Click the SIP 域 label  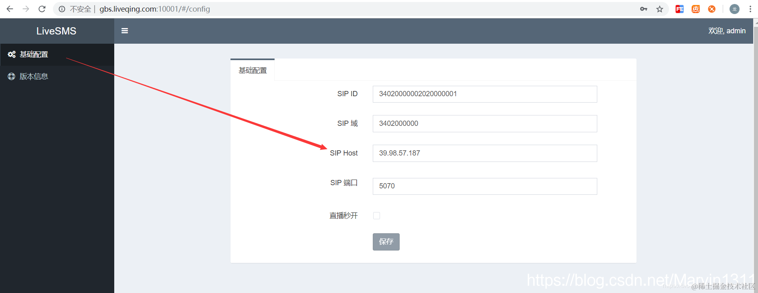(347, 123)
